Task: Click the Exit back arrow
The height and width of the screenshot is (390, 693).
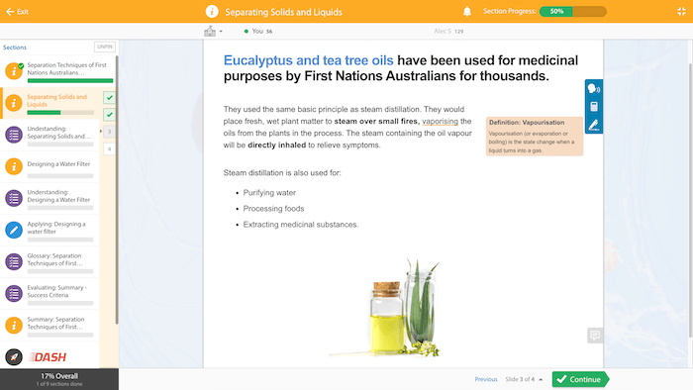Action: tap(10, 12)
